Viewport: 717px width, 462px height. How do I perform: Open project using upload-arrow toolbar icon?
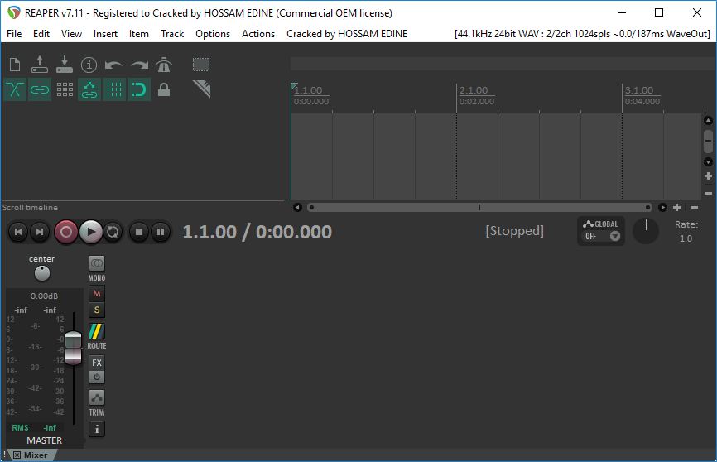[40, 65]
